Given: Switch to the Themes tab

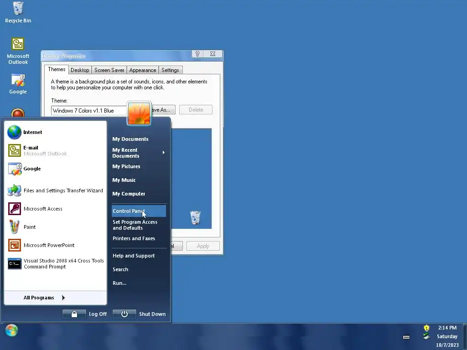Looking at the screenshot, I should pos(57,69).
